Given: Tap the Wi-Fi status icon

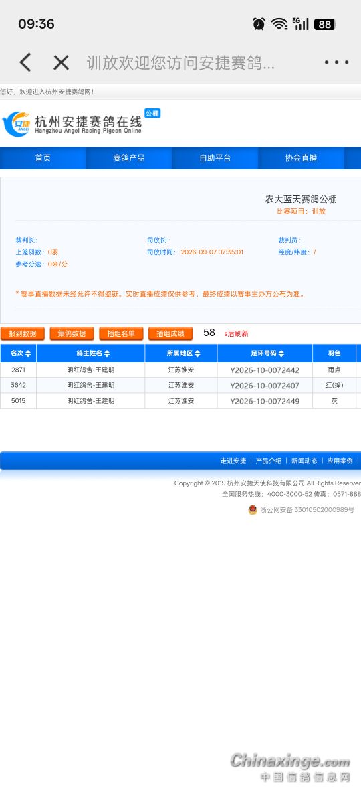Looking at the screenshot, I should 279,24.
